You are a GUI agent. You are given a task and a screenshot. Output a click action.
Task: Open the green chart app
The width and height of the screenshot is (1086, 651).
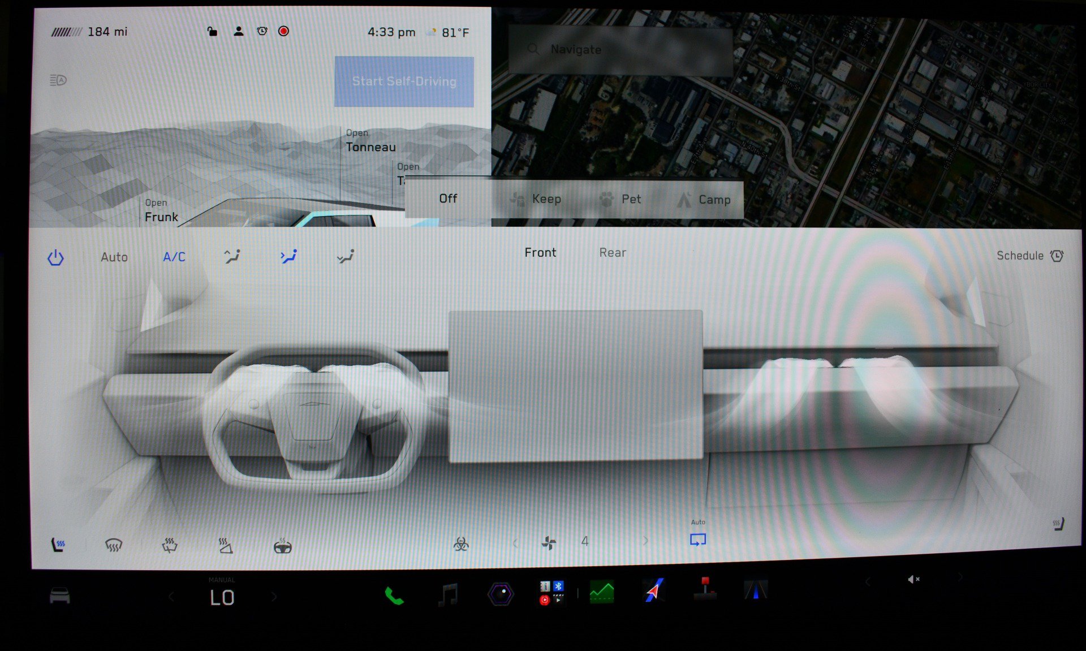pos(601,592)
